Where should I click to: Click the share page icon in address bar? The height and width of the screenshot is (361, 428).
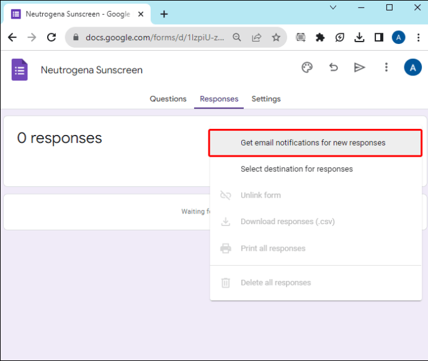tap(257, 37)
